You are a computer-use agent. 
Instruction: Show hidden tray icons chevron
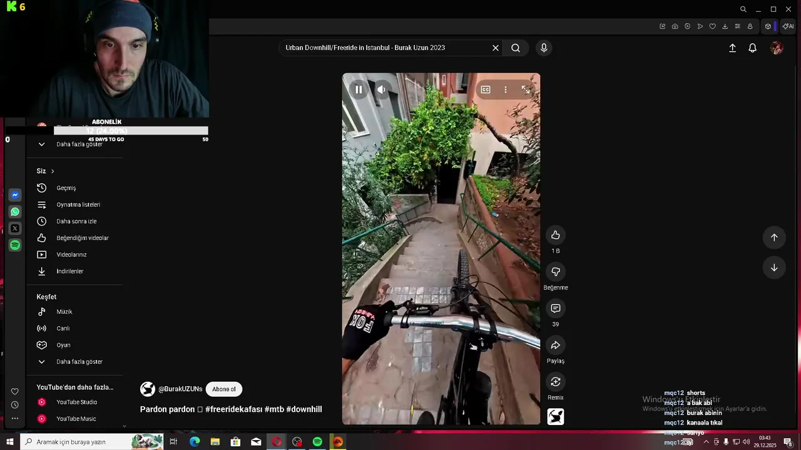[x=707, y=442]
